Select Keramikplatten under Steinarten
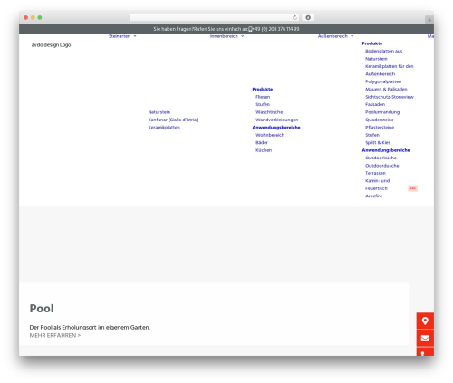 (x=164, y=128)
